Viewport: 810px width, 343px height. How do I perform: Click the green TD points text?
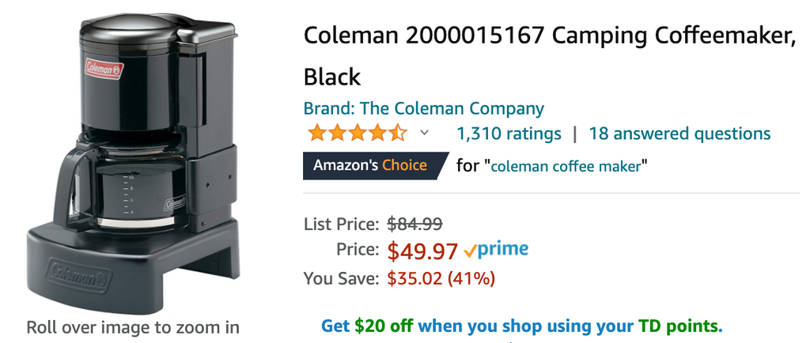point(679,326)
